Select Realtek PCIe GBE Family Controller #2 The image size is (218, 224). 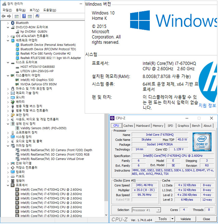pyautogui.click(x=45, y=54)
